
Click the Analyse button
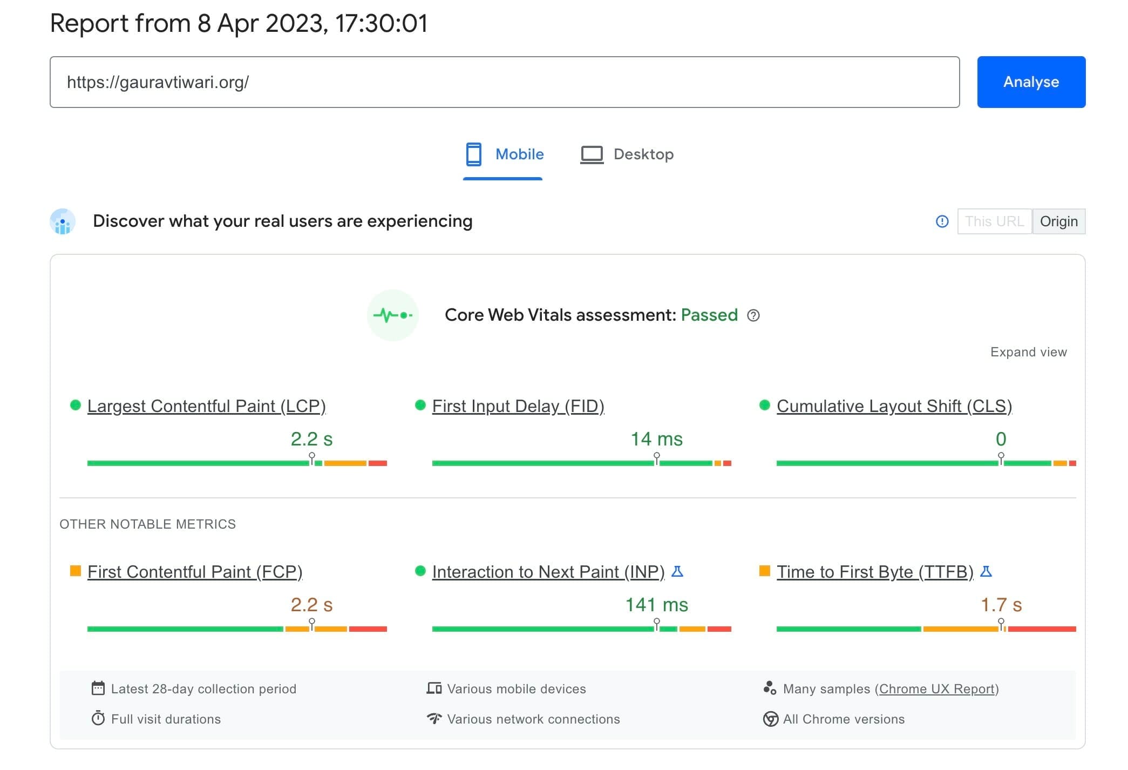[x=1029, y=82]
